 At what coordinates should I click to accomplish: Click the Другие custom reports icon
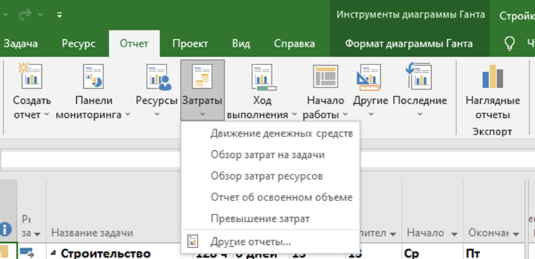coord(368,77)
